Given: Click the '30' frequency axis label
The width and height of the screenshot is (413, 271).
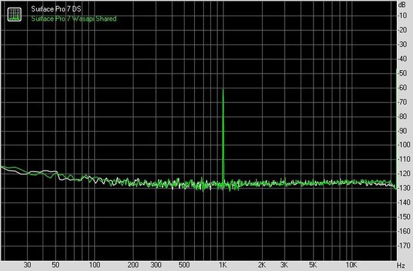Looking at the screenshot, I should pyautogui.click(x=27, y=265).
